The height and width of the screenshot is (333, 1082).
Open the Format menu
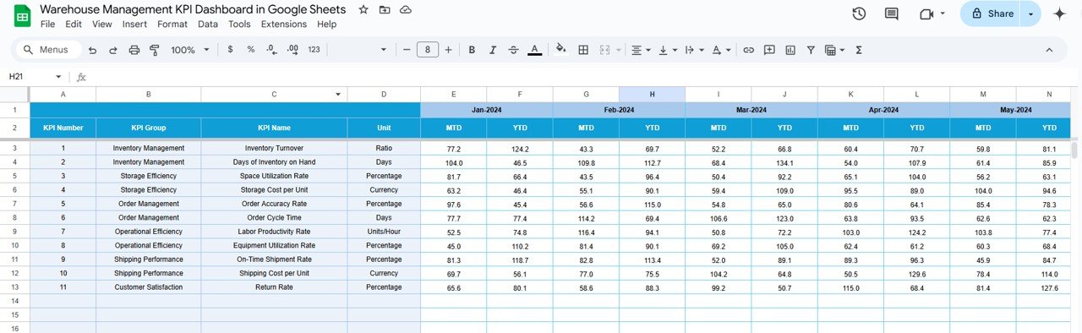pyautogui.click(x=172, y=25)
